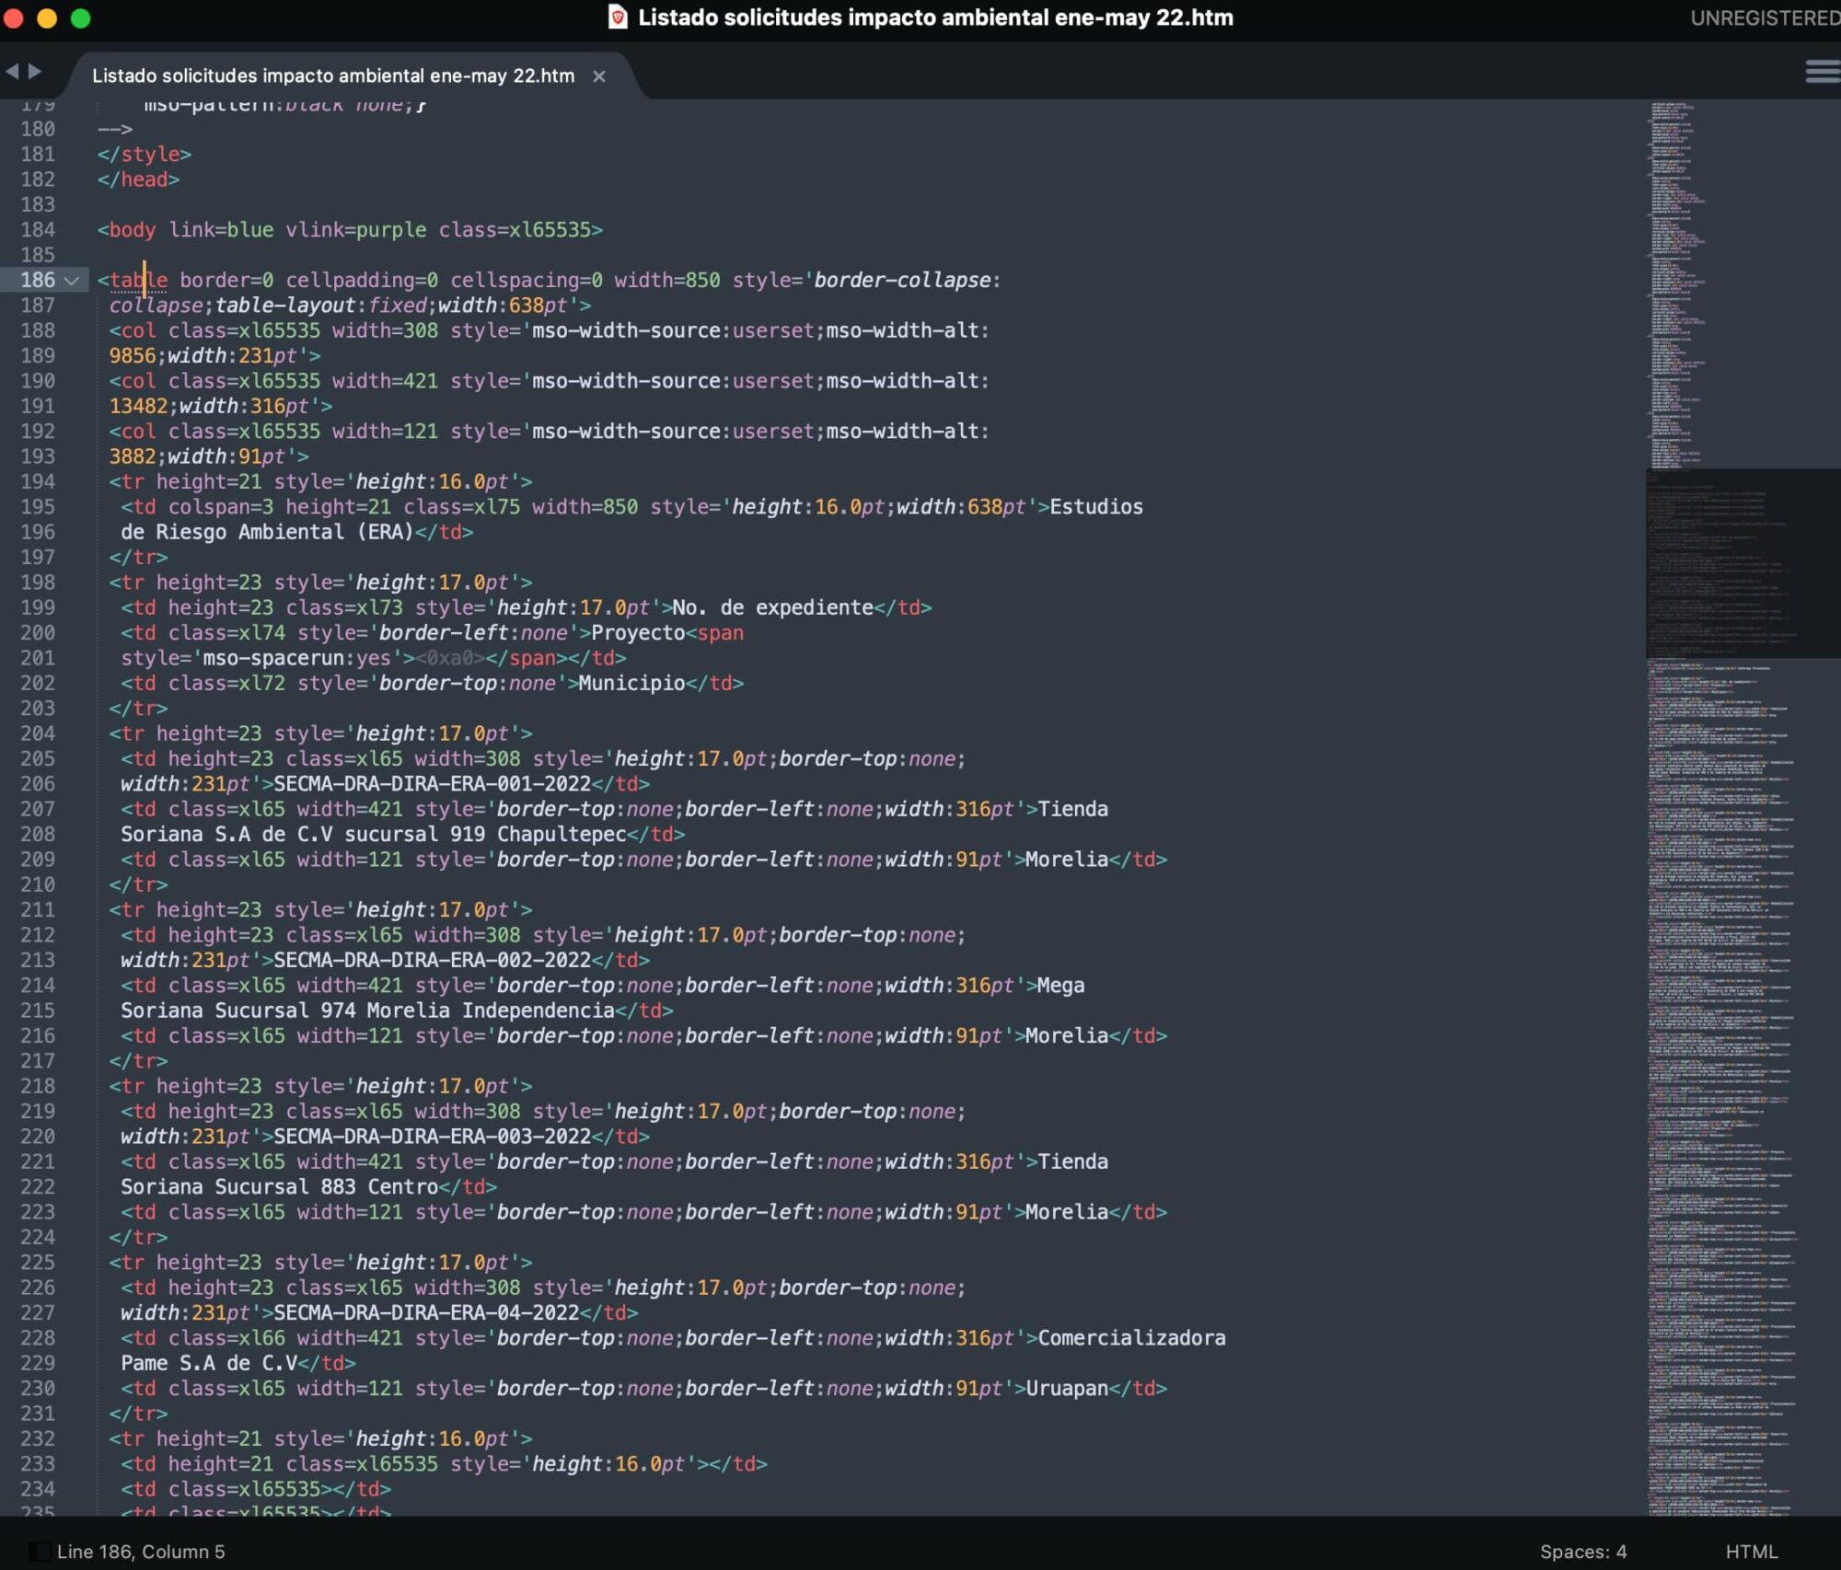
Task: Click the window title text in the title bar
Action: [x=935, y=17]
